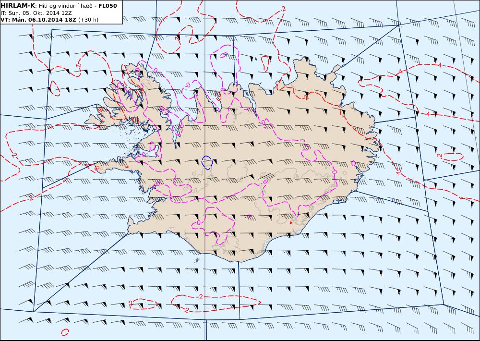This screenshot has height=341, width=480.
Task: Select the FL050 flight level label
Action: (x=108, y=6)
